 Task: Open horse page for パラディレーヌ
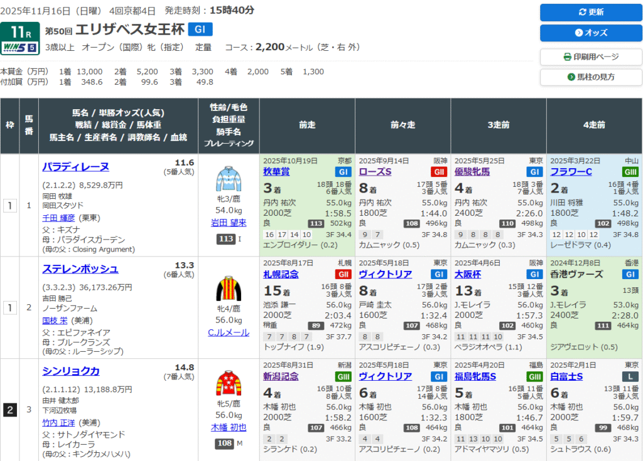point(75,166)
